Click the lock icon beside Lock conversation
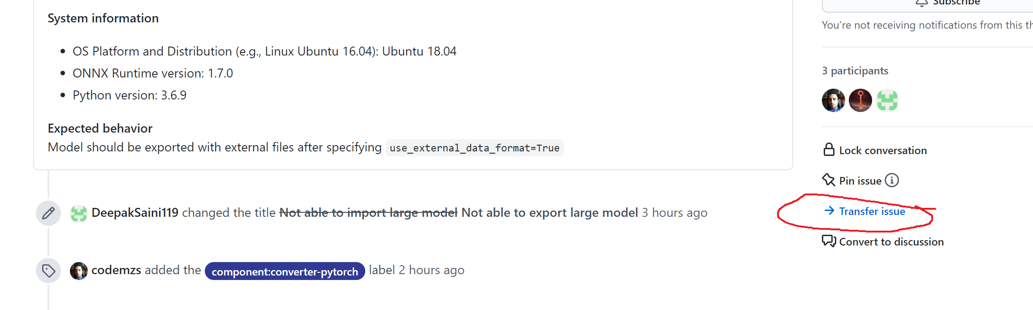 coord(829,150)
